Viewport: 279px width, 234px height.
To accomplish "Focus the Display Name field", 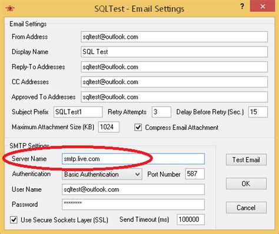I will 174,52.
